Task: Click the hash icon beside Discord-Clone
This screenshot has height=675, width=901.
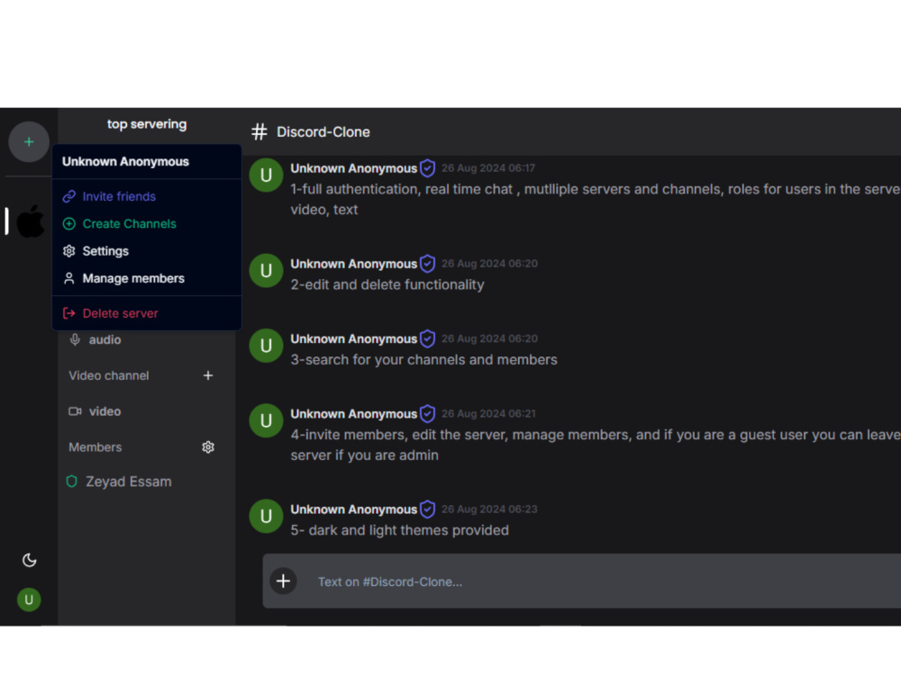Action: (259, 132)
